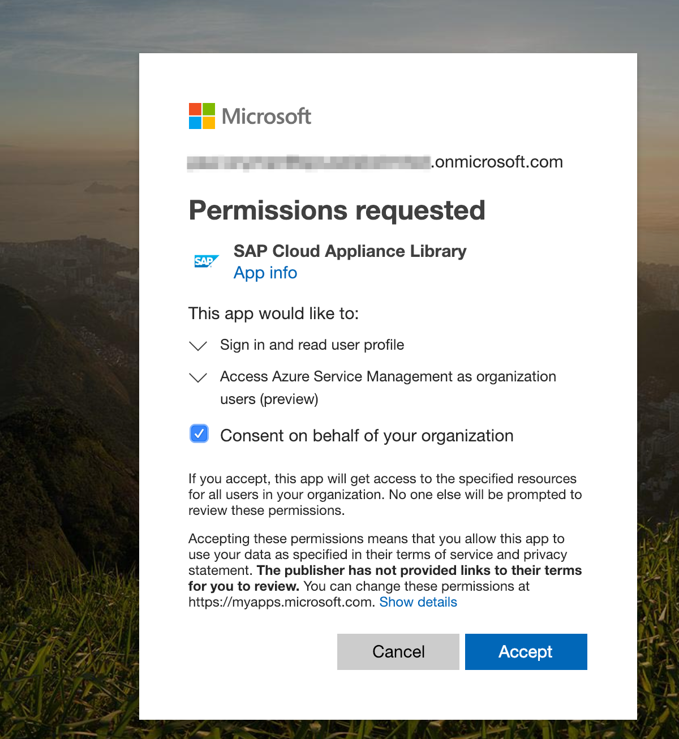Click the This app would like to text
Image resolution: width=679 pixels, height=739 pixels.
[x=273, y=313]
